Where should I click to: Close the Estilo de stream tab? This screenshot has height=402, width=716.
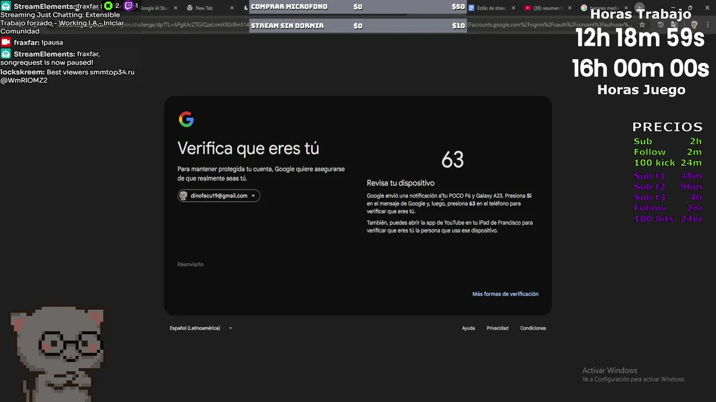pos(514,8)
